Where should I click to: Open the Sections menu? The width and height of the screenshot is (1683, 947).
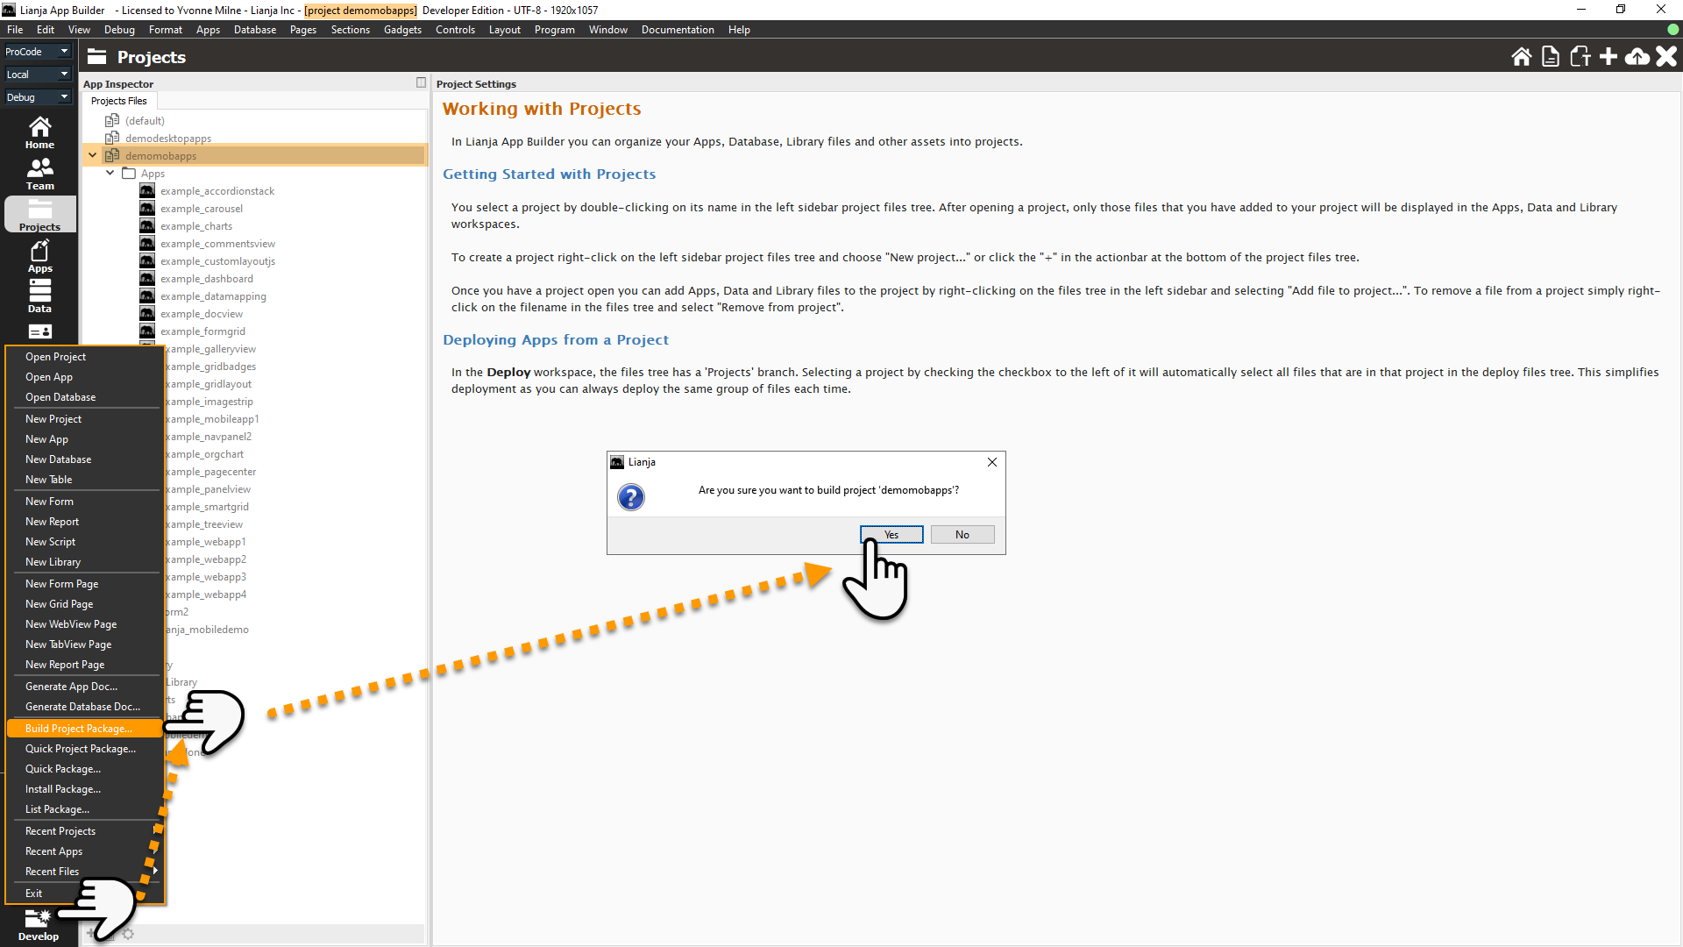pyautogui.click(x=350, y=30)
